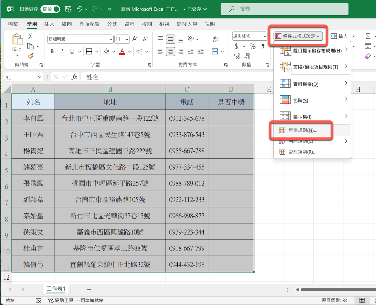The image size is (376, 305).
Task: Click the Merge and Center icon
Action: [x=215, y=51]
